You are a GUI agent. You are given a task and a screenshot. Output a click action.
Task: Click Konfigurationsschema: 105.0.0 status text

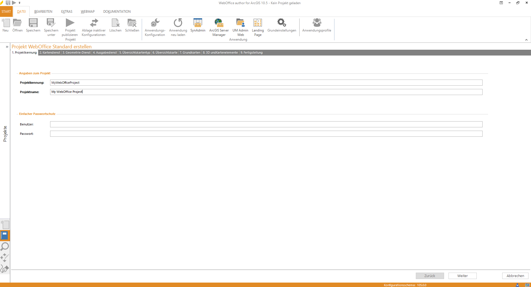tap(405, 285)
